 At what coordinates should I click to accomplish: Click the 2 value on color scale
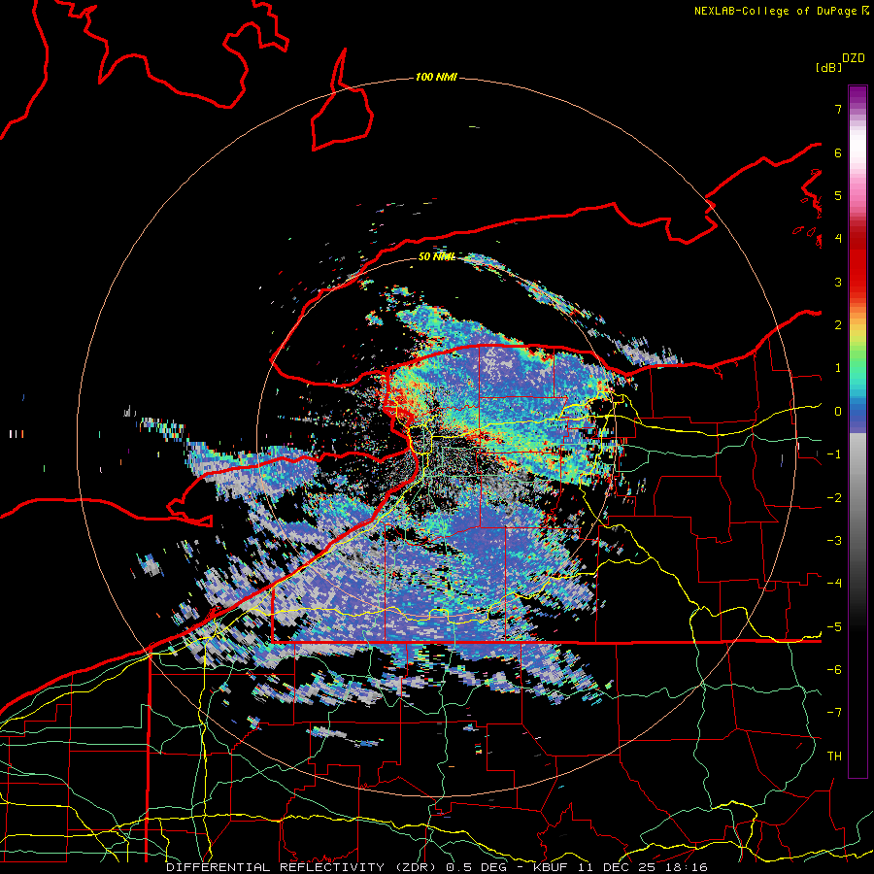pos(838,325)
